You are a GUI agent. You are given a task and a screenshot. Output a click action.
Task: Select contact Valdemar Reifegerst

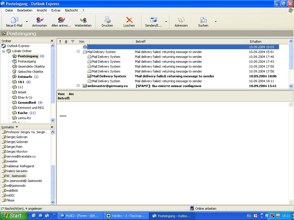point(18,166)
